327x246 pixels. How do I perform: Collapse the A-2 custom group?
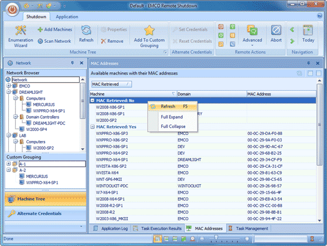coord(9,170)
